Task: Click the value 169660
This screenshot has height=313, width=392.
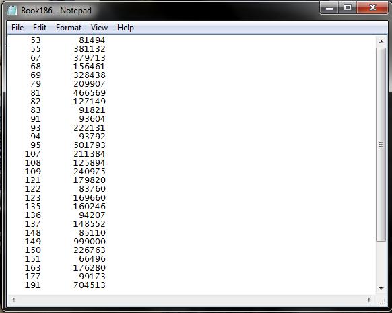Action: [90, 197]
